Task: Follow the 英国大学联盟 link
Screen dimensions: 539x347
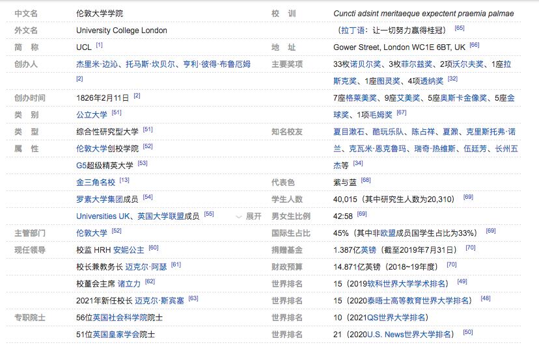Action: pos(161,216)
